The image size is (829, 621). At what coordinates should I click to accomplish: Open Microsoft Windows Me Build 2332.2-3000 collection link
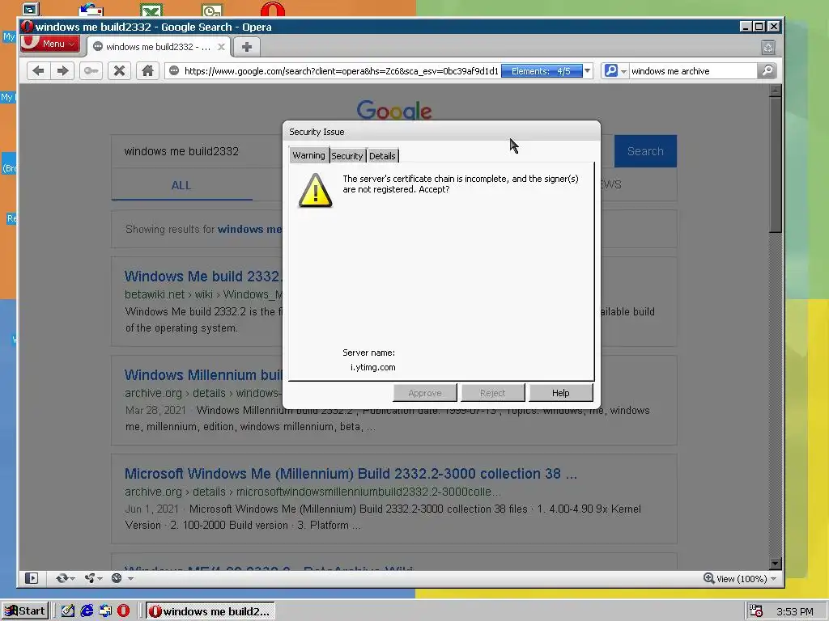pos(351,473)
